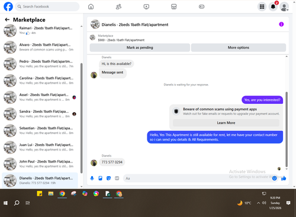Click up arrow of conversation list scrollbar

(x=82, y=26)
